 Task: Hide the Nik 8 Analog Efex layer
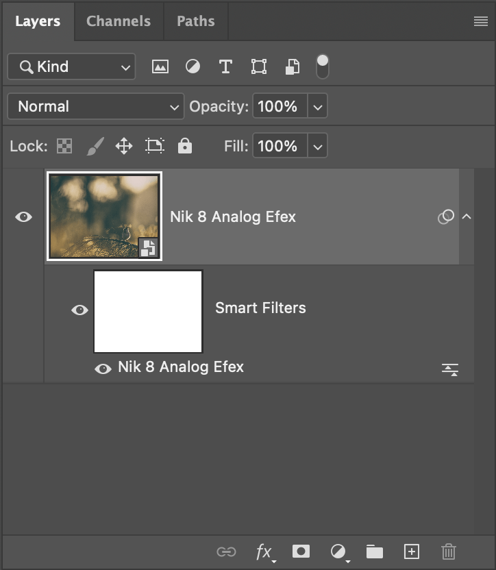click(x=24, y=217)
